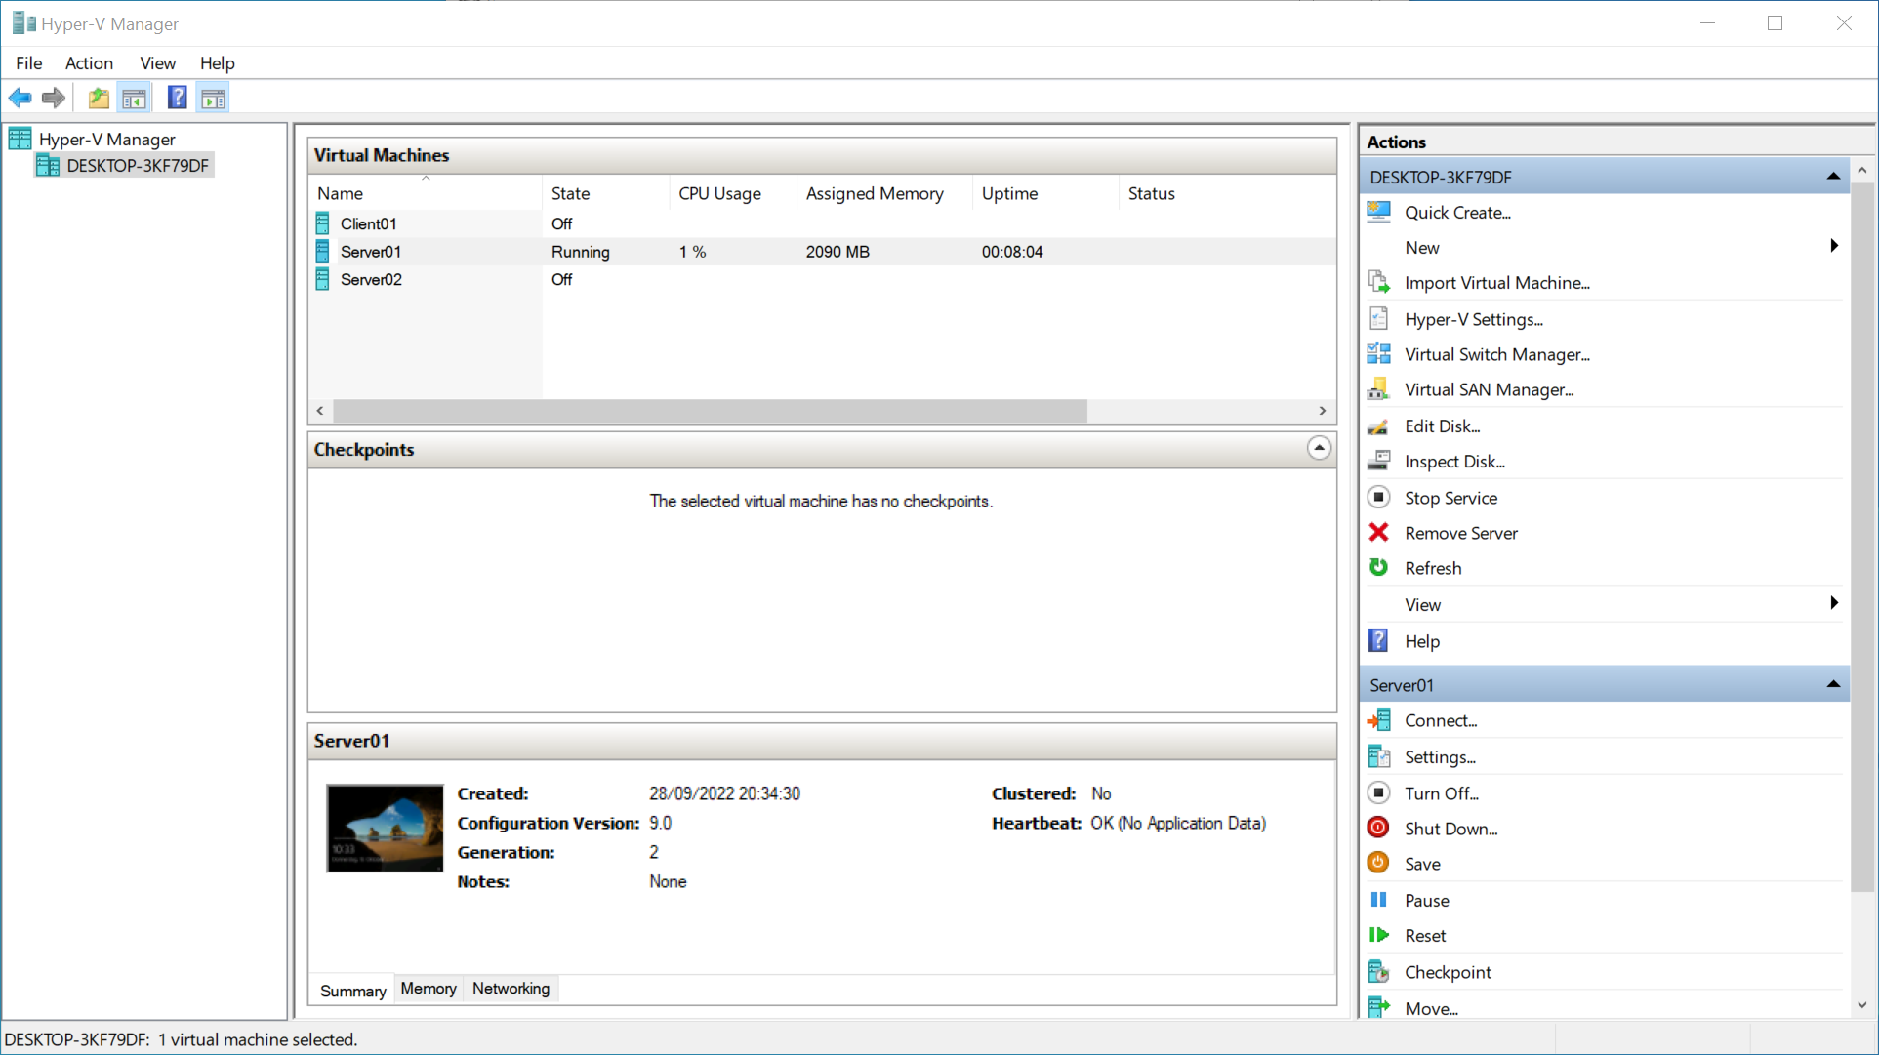
Task: Click the Virtual Switch Manager icon
Action: click(1379, 353)
